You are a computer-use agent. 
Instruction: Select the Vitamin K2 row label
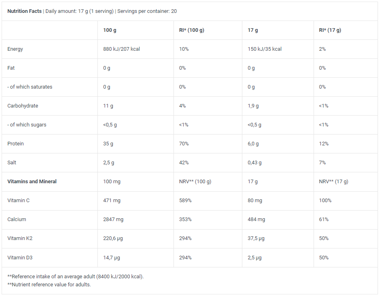pos(20,238)
